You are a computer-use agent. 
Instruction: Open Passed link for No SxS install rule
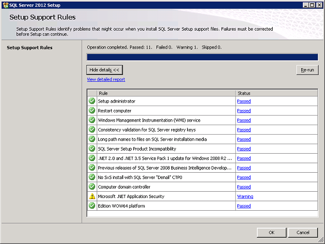click(x=244, y=177)
